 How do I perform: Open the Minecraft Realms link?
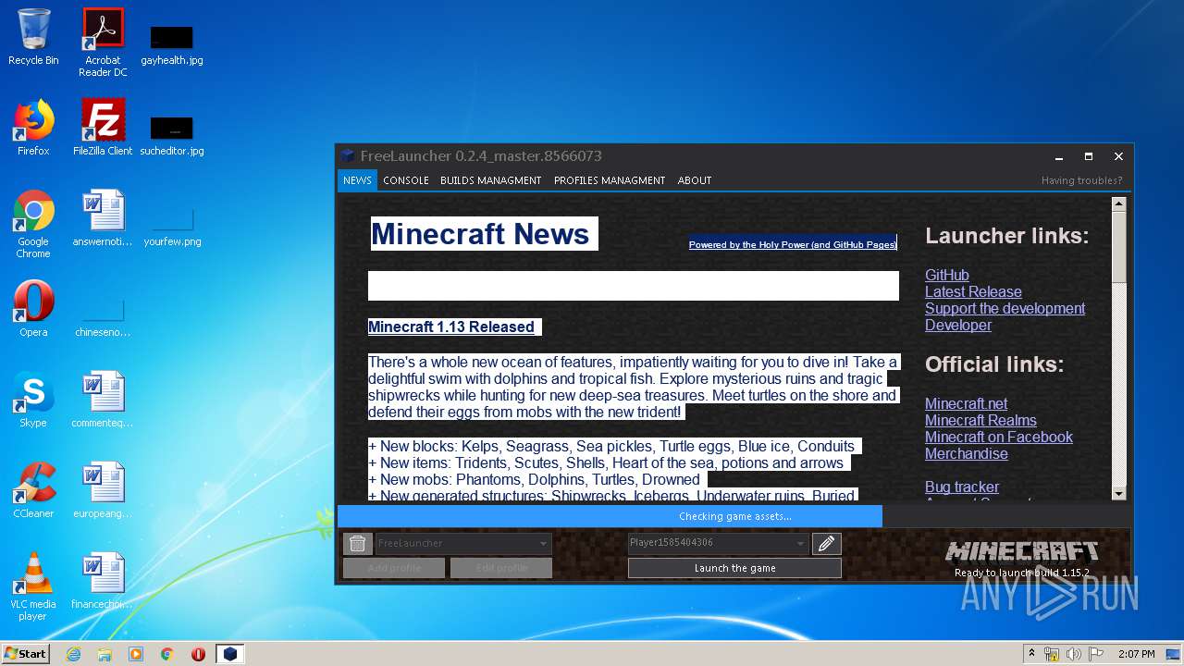(x=980, y=420)
